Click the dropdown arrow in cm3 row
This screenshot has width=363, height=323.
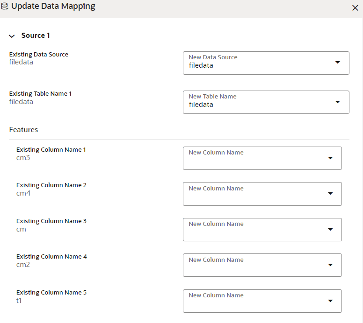point(330,158)
